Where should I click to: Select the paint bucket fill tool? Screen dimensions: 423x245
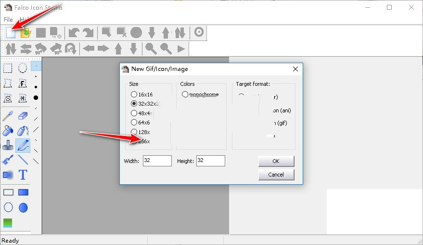click(8, 131)
